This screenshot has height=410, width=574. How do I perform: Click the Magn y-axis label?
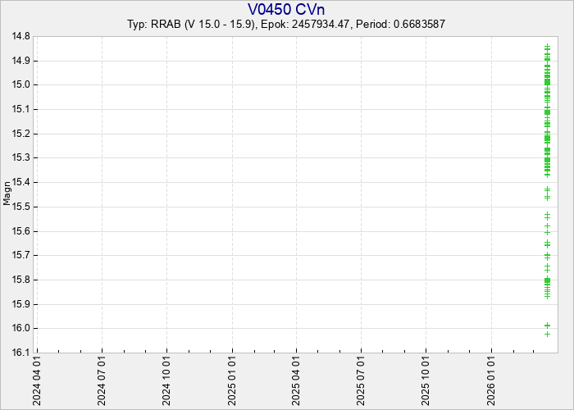click(x=7, y=194)
